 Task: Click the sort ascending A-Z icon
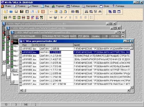tap(33, 17)
